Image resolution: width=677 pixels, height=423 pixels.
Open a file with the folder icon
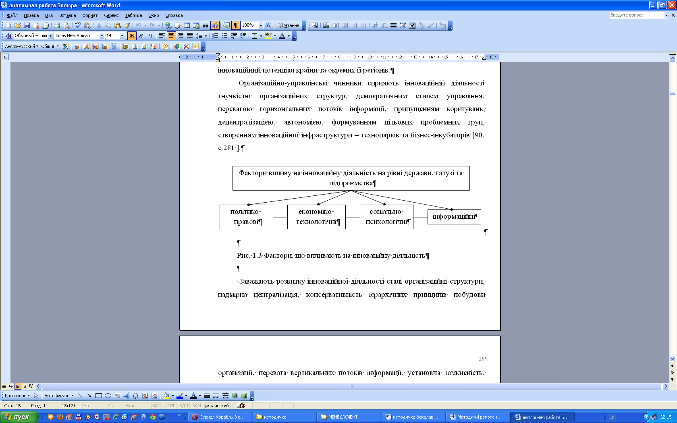point(18,25)
